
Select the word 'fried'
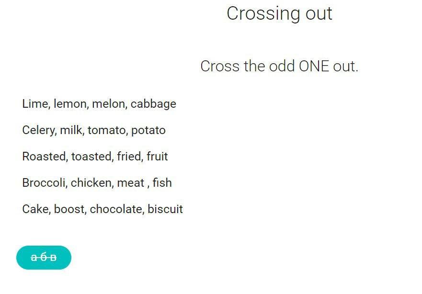129,156
